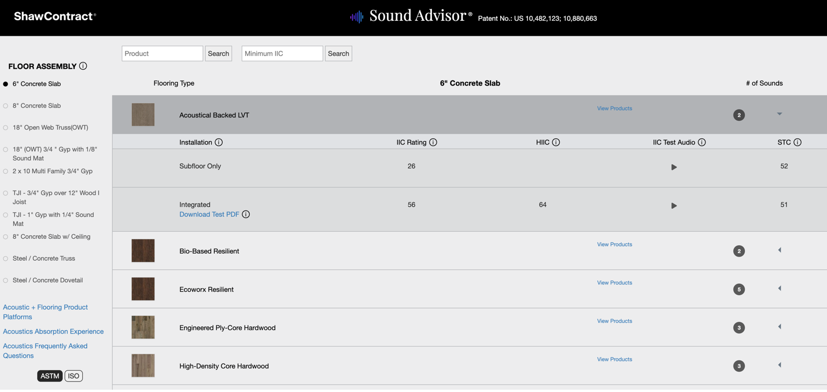Play the Subfloor Only IIC test audio
Image resolution: width=827 pixels, height=392 pixels.
coord(674,167)
